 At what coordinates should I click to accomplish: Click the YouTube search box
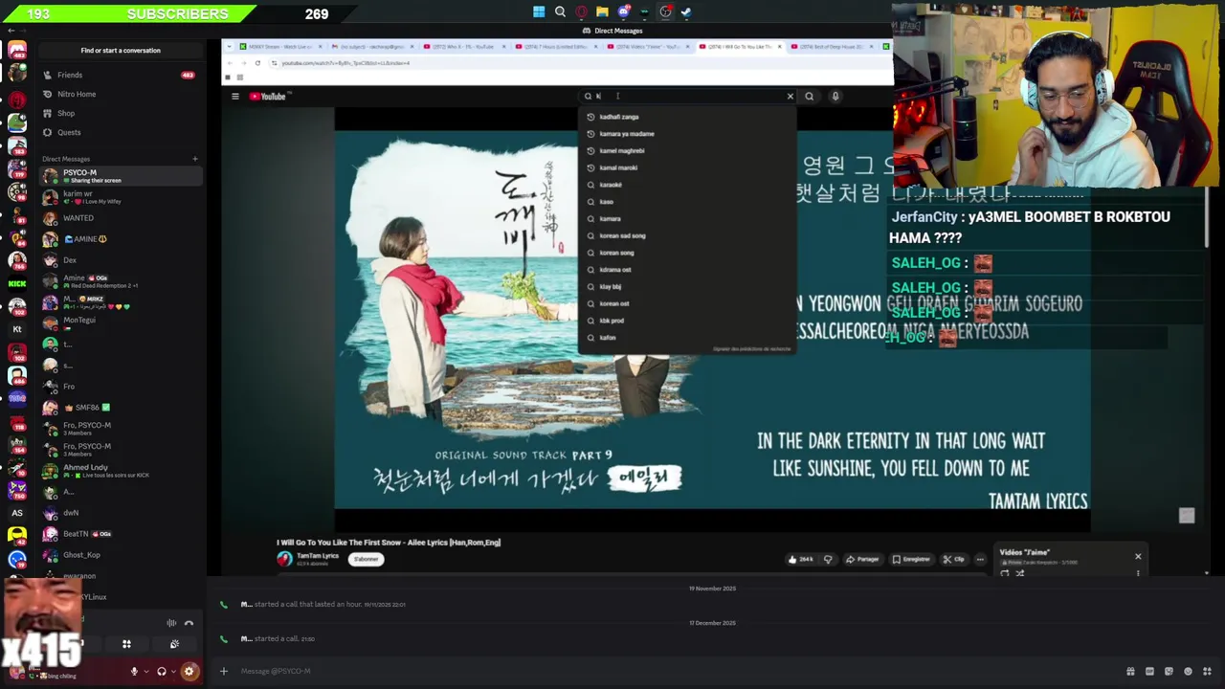(x=688, y=96)
